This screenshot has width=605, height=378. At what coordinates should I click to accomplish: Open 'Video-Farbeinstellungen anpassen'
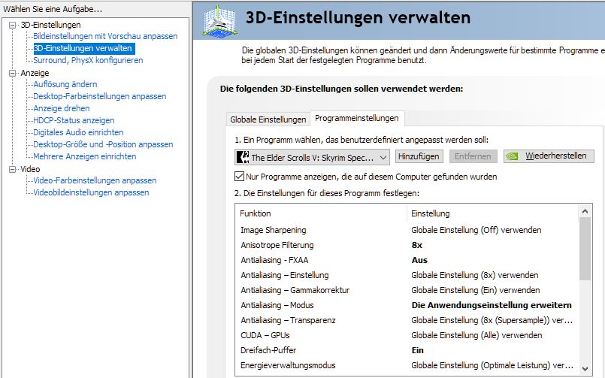95,180
